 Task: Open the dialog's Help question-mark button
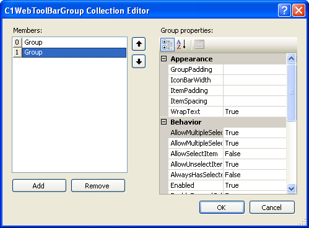click(x=284, y=10)
